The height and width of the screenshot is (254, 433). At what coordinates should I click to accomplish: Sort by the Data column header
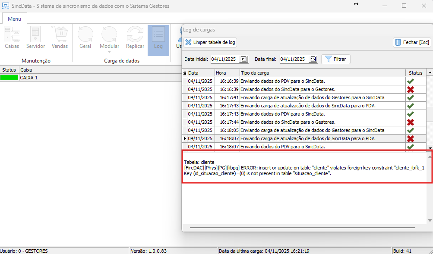(201, 73)
